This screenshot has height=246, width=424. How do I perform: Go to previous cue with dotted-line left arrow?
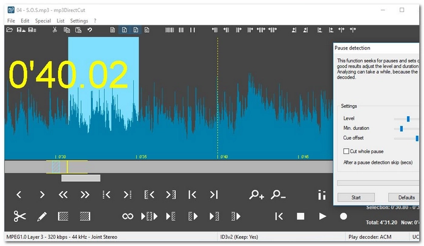(106, 195)
